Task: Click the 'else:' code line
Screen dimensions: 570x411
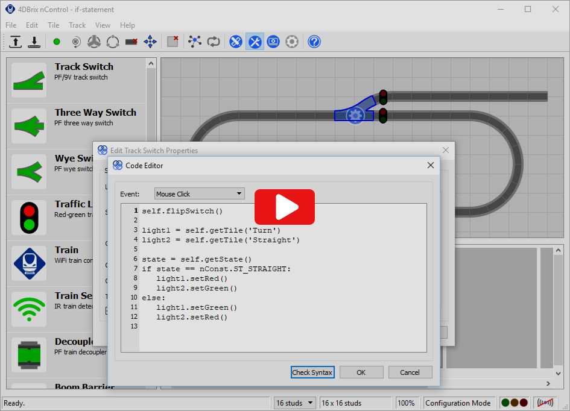Action: pyautogui.click(x=153, y=298)
